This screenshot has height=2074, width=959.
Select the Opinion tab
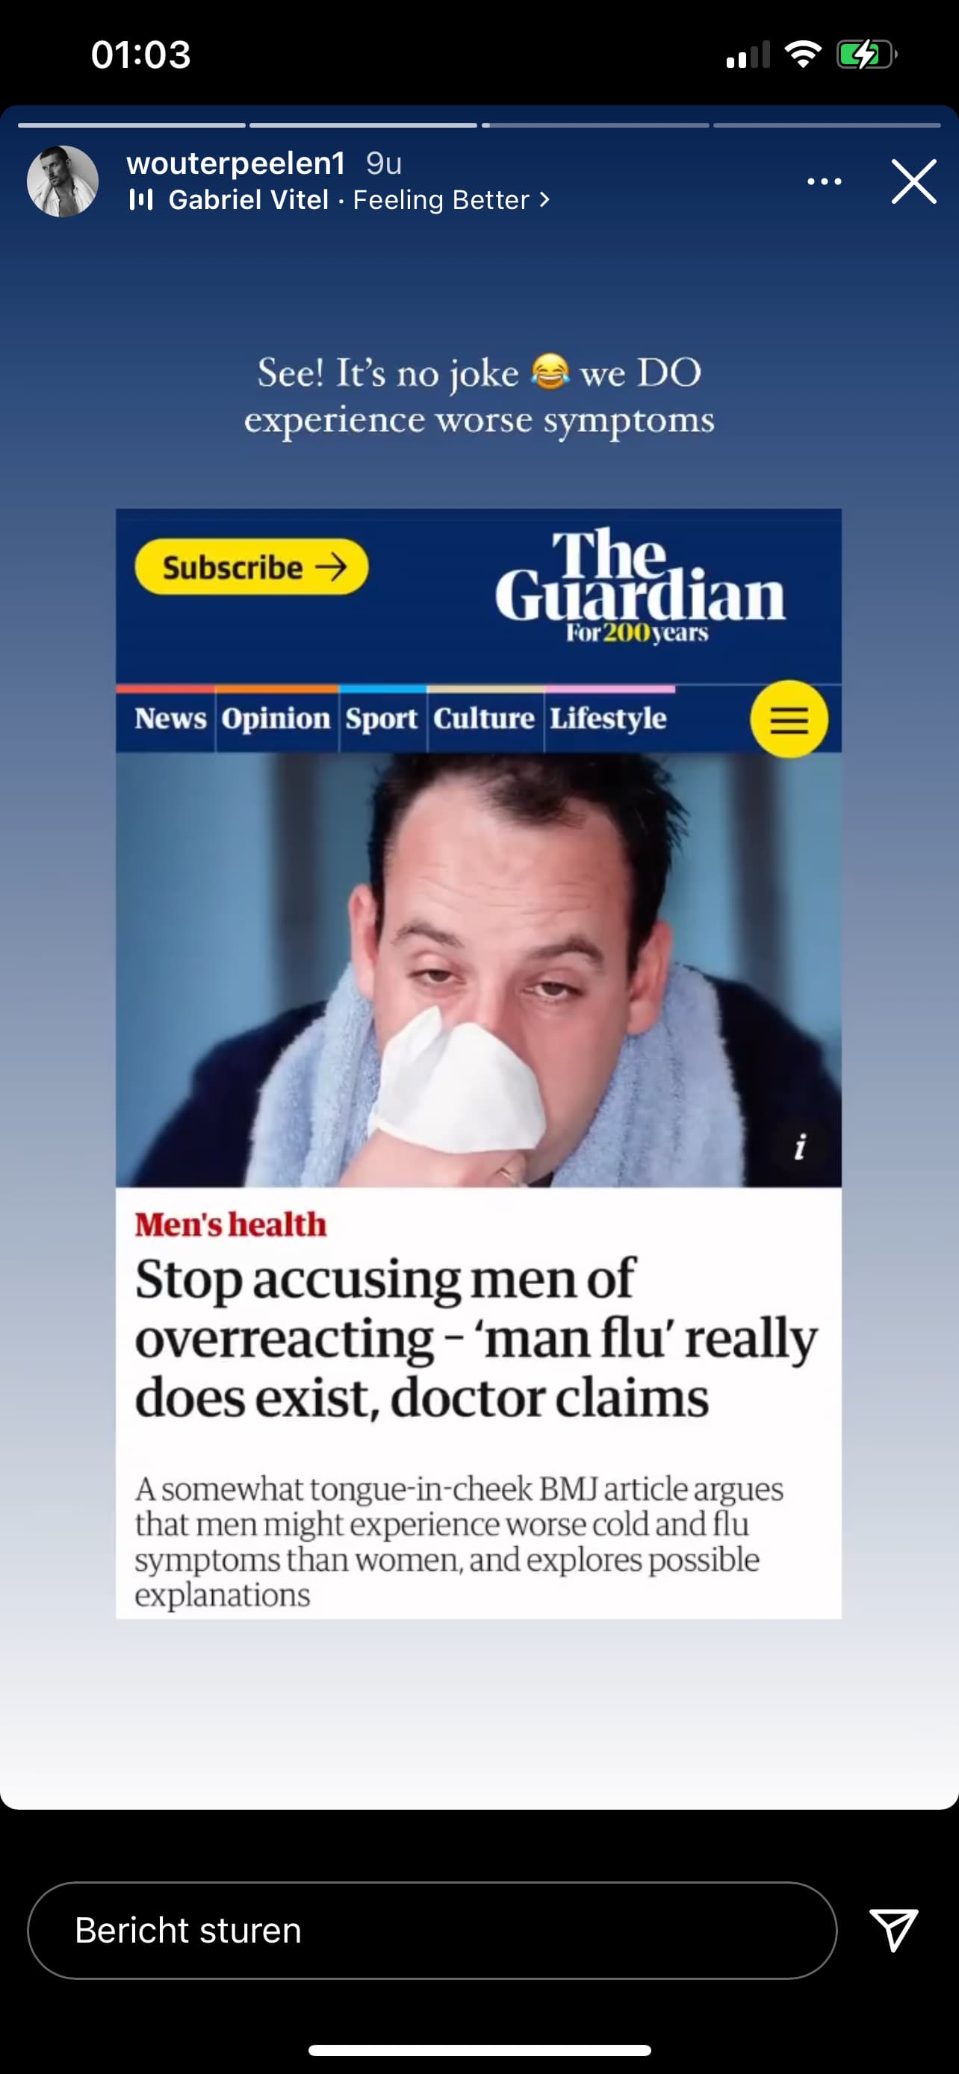(x=276, y=718)
